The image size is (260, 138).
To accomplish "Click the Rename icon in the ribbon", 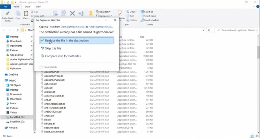I will click(x=81, y=13).
